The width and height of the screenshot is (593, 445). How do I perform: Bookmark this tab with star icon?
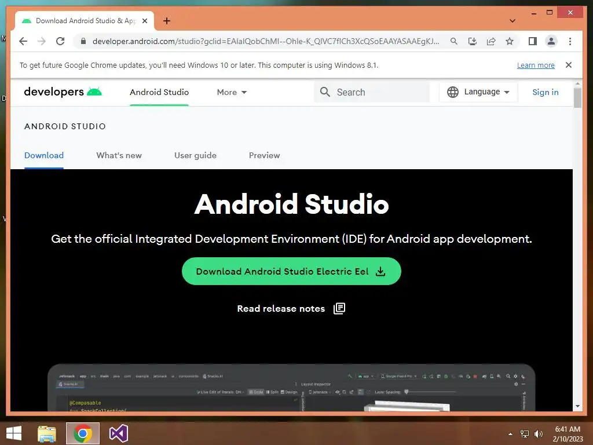pos(510,41)
